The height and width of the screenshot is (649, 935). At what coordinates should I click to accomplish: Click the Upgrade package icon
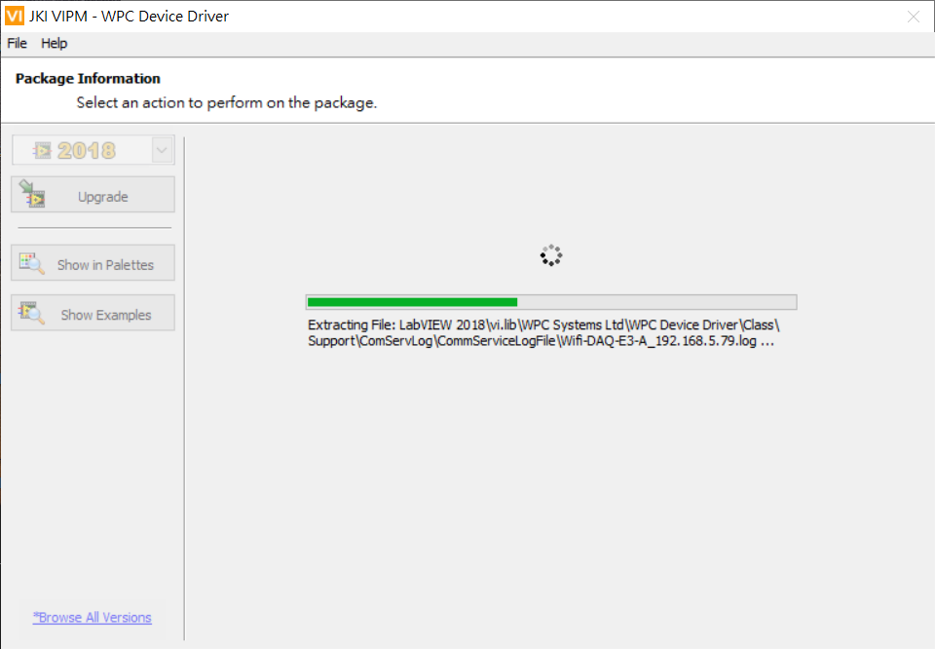[x=32, y=194]
